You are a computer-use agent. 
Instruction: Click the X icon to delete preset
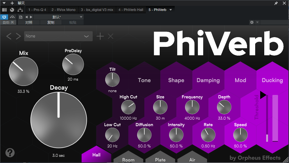point(111,36)
